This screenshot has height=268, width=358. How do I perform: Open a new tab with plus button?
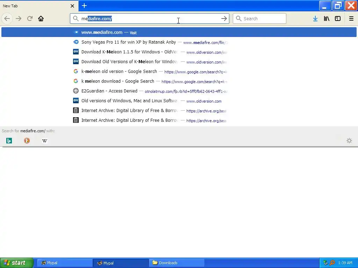pyautogui.click(x=84, y=6)
